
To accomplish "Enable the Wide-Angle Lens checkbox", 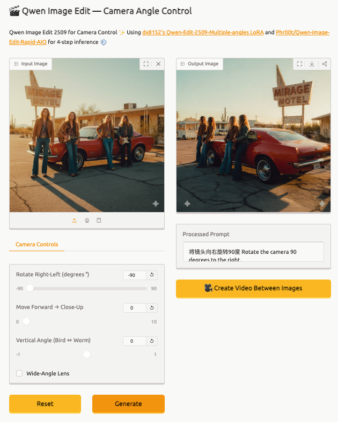I will pos(19,373).
